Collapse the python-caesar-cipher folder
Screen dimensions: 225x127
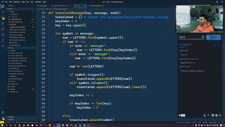pos(20,27)
